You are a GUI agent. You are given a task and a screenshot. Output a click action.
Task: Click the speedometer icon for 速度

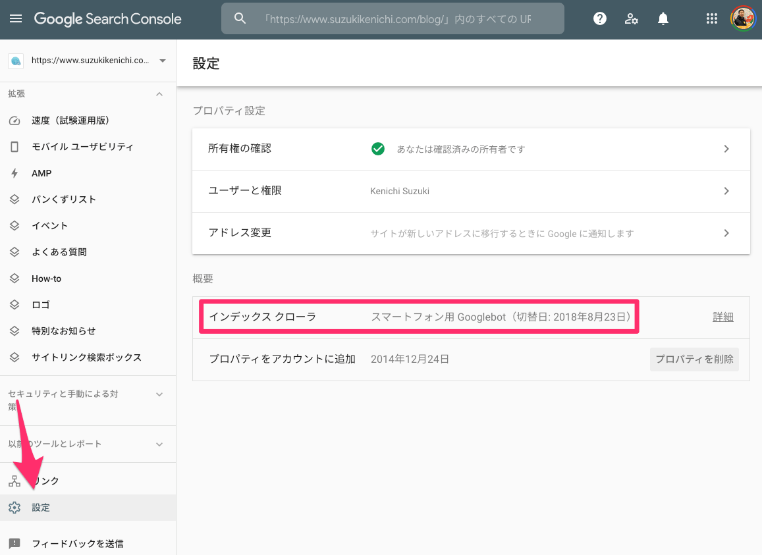(14, 120)
